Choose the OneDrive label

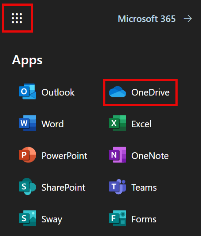pos(150,92)
